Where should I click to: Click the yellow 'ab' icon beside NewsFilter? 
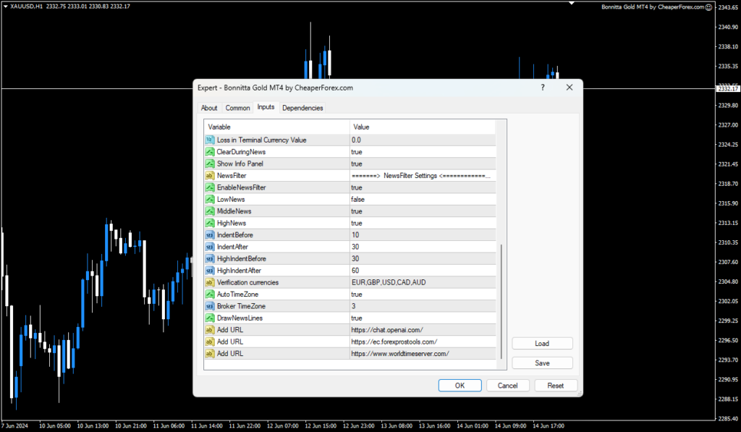209,175
